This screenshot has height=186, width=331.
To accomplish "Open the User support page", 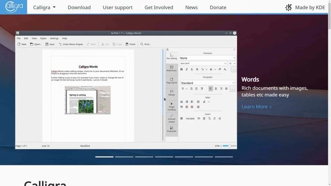I will click(117, 7).
